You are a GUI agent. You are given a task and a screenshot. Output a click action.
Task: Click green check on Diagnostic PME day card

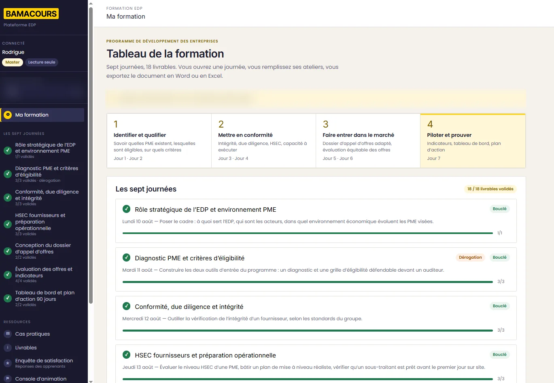[x=126, y=258]
